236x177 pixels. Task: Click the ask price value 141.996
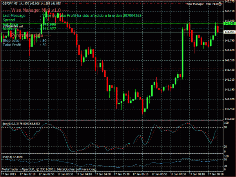(49, 24)
